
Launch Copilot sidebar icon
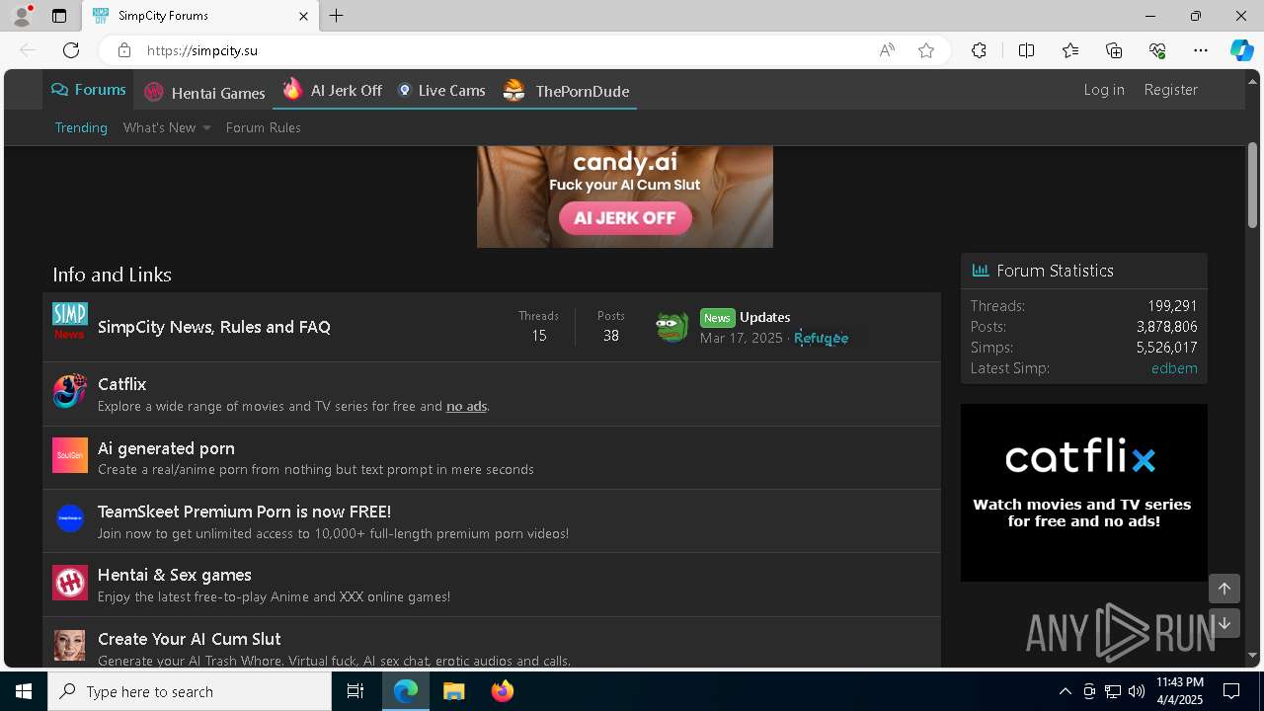(x=1241, y=50)
